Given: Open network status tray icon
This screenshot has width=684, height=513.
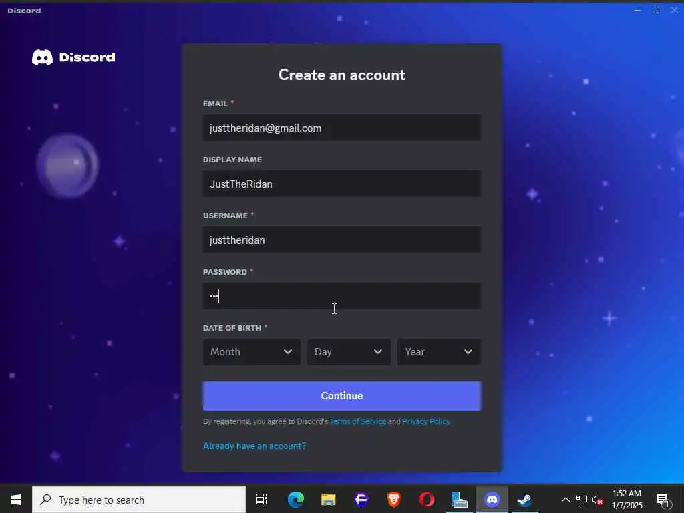Looking at the screenshot, I should [x=582, y=500].
